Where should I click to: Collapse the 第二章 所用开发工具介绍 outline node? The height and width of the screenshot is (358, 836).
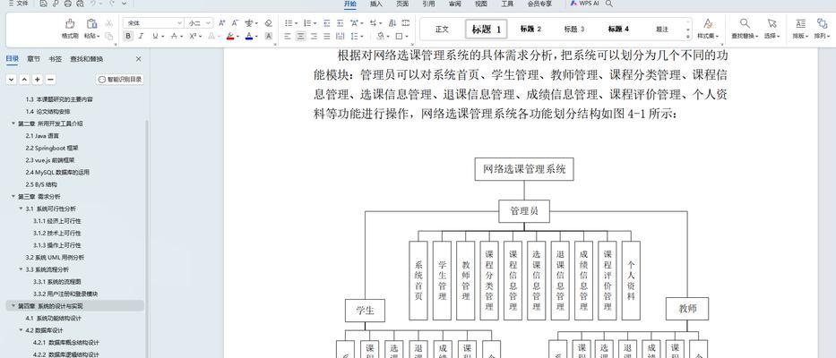13,124
